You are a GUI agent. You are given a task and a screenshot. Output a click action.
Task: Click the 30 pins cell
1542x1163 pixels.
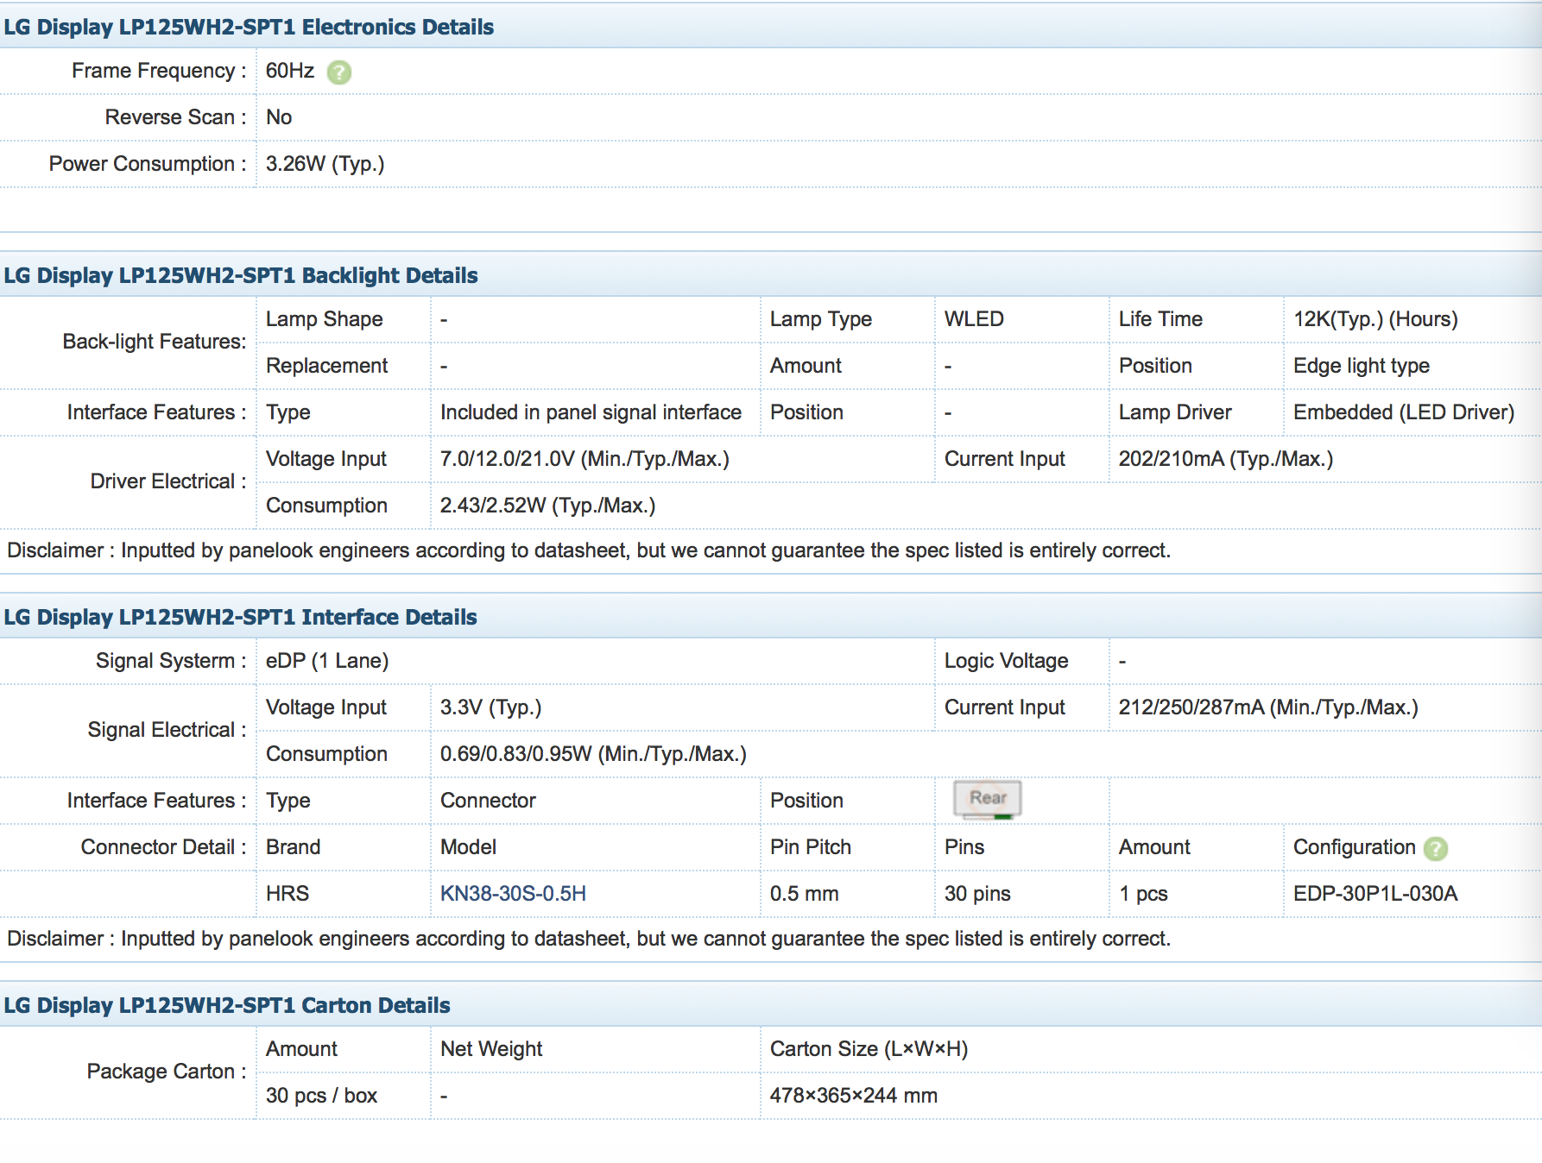(977, 894)
